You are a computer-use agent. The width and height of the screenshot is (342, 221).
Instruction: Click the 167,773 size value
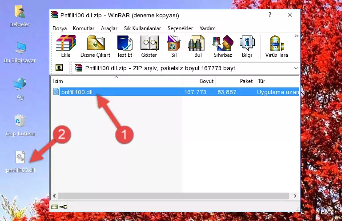195,92
